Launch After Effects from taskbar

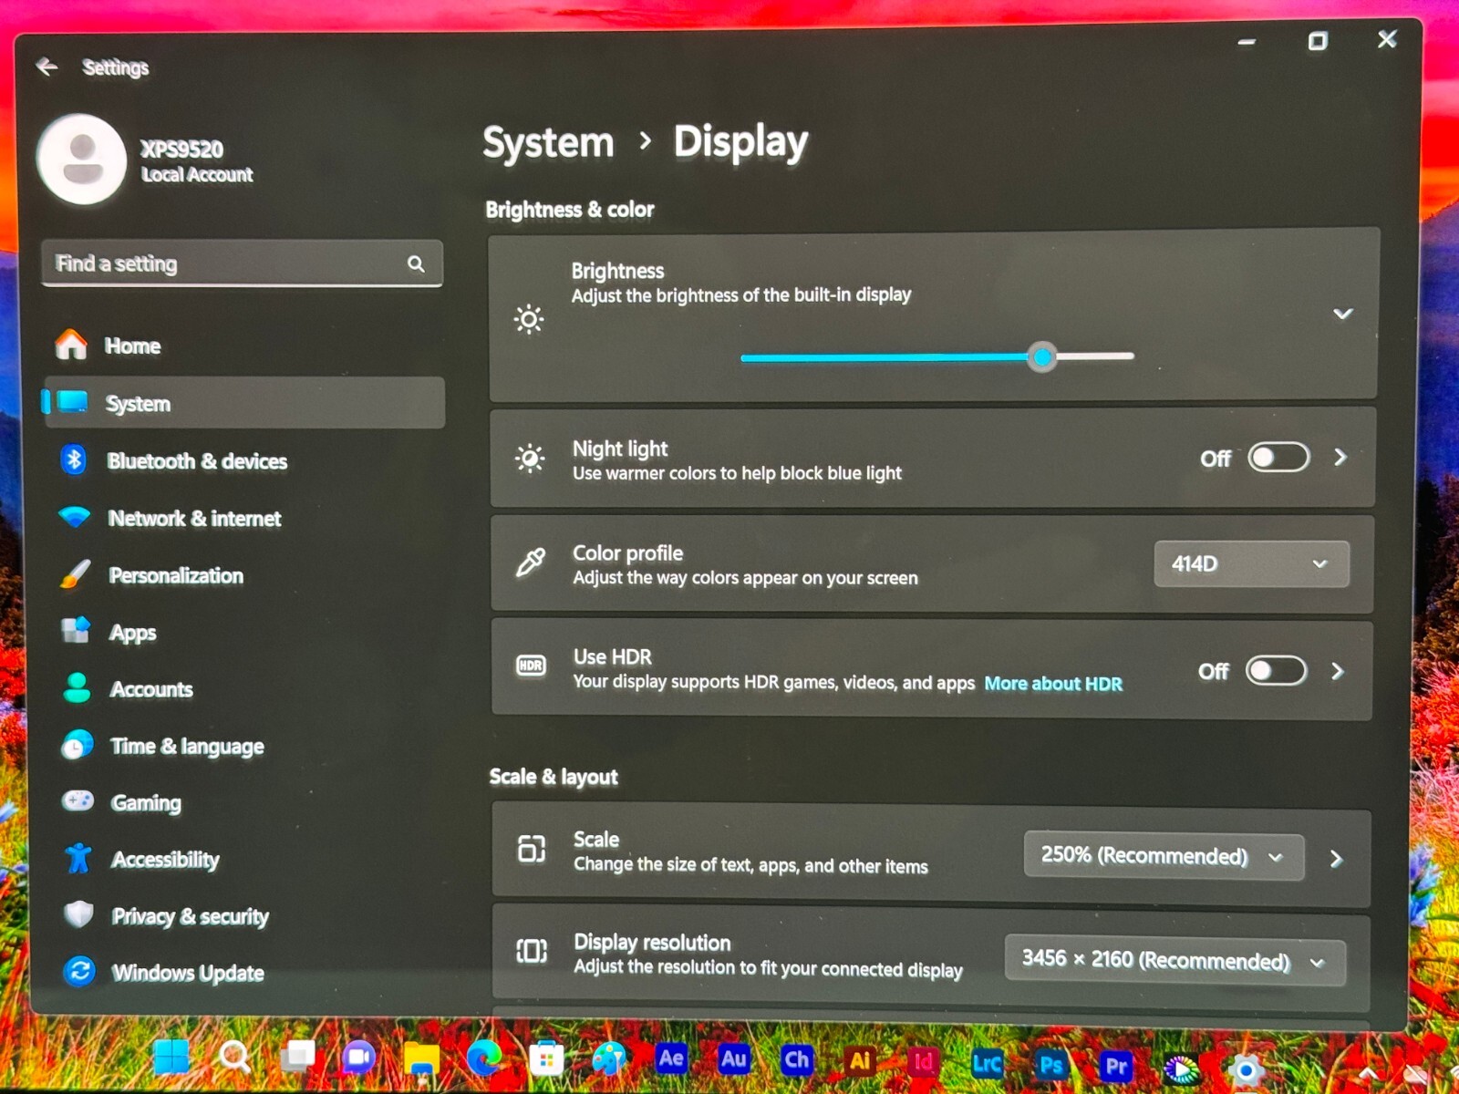(x=671, y=1058)
